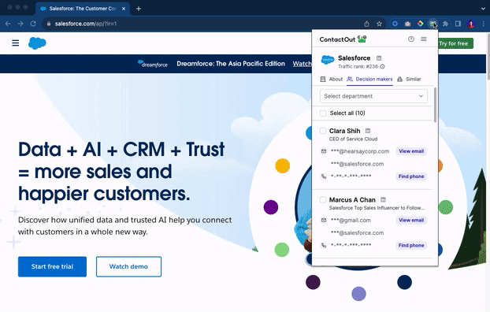490x312 pixels.
Task: Click the ContactOut logo in panel header
Action: (x=343, y=39)
